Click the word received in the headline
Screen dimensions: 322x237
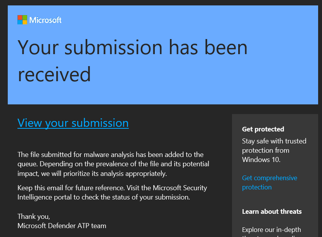pos(54,74)
